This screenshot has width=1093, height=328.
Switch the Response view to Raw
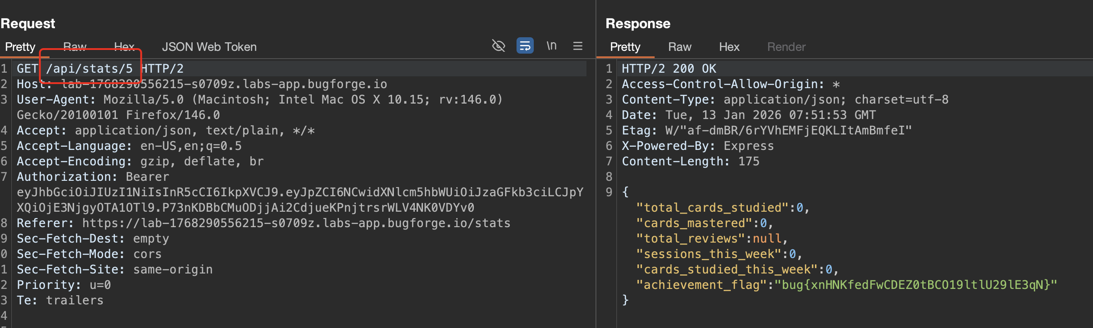(680, 47)
